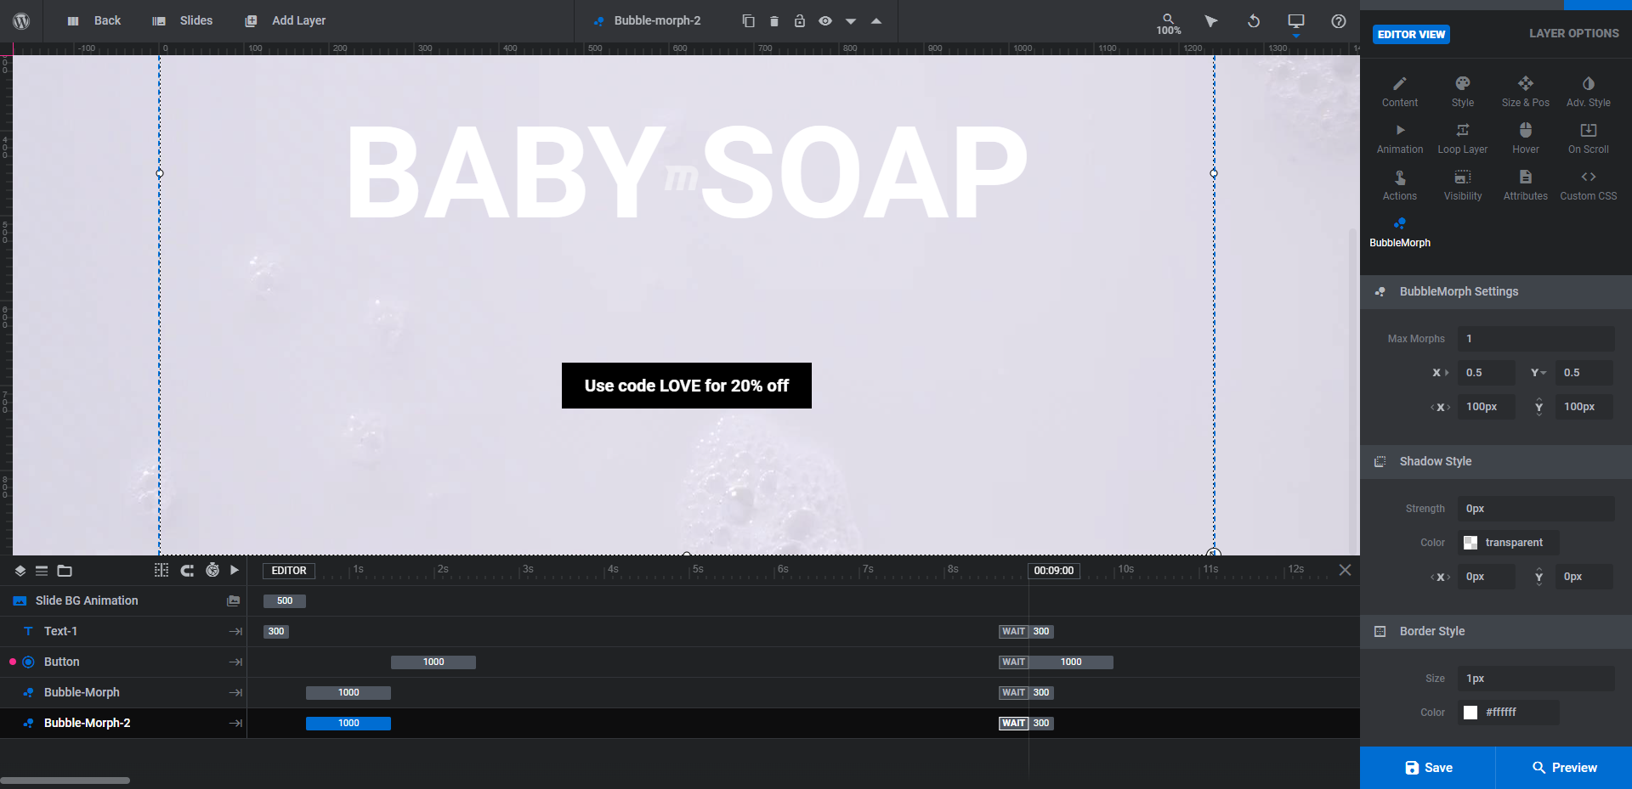Image resolution: width=1632 pixels, height=789 pixels.
Task: Click the 'Use code LOVE' canvas button
Action: point(687,386)
